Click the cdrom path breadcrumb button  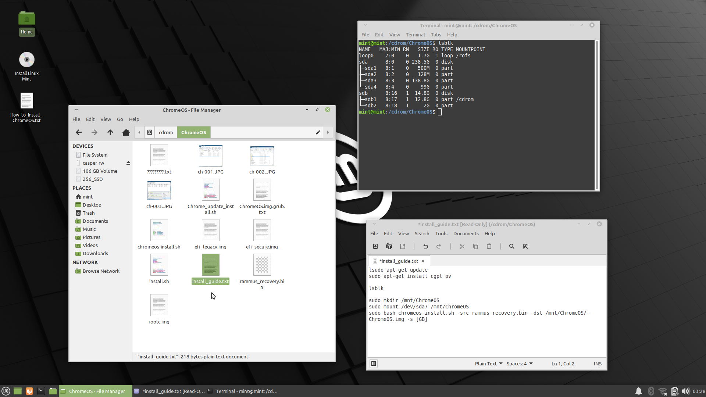tap(165, 132)
